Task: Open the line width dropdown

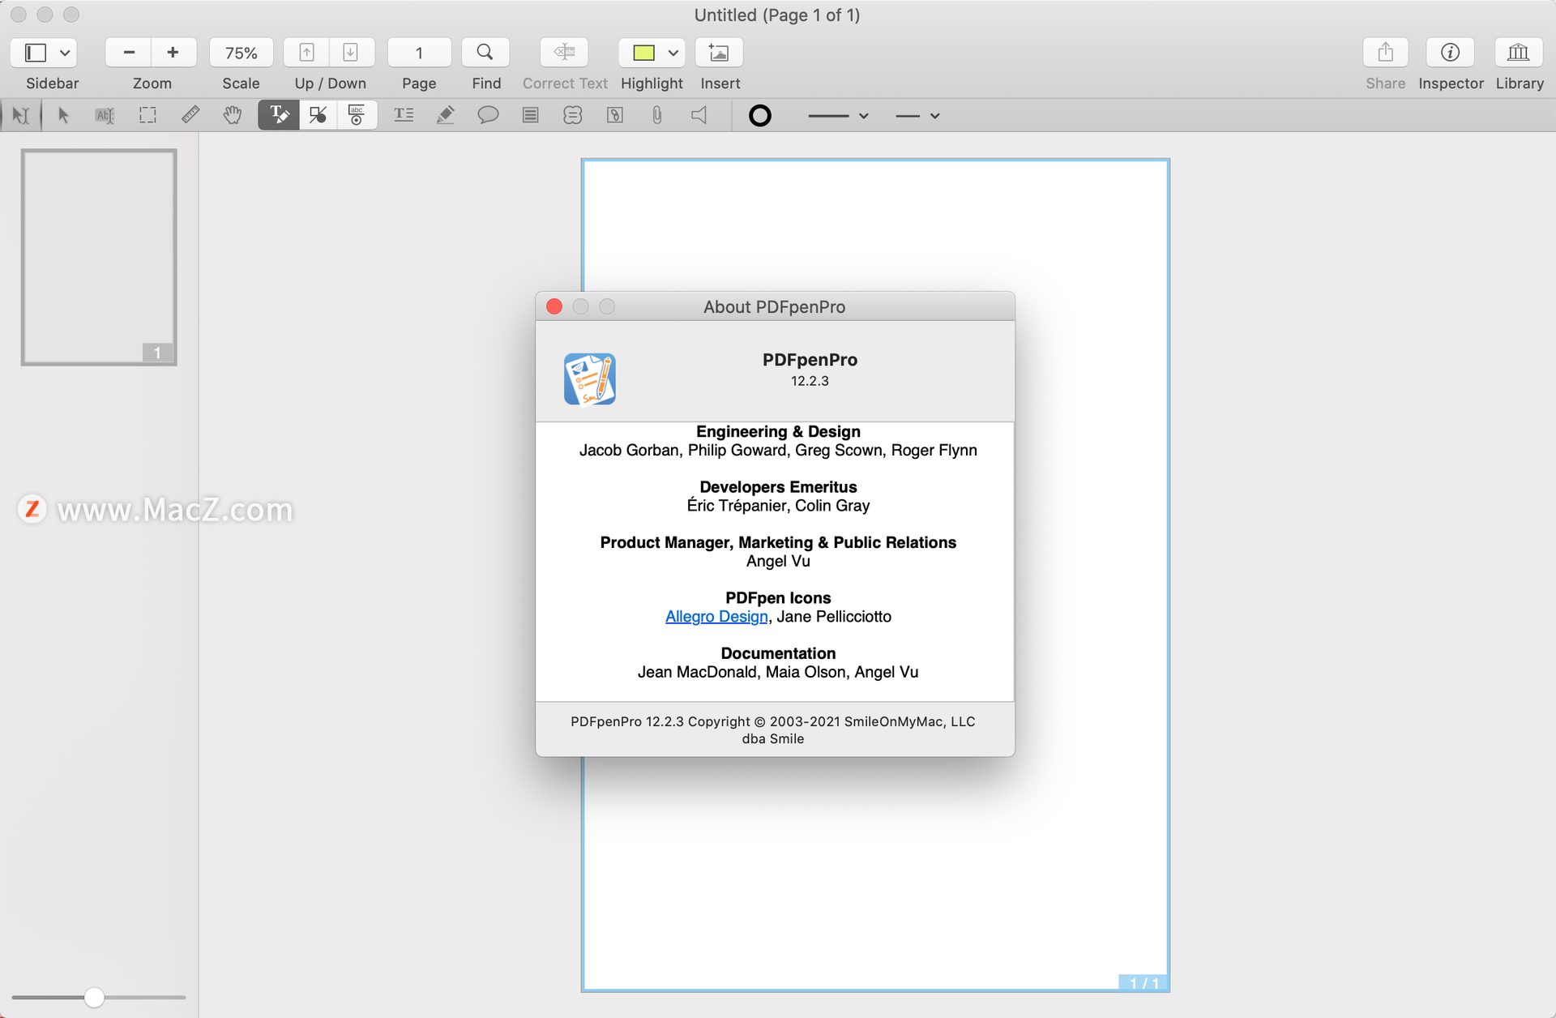Action: pos(838,116)
